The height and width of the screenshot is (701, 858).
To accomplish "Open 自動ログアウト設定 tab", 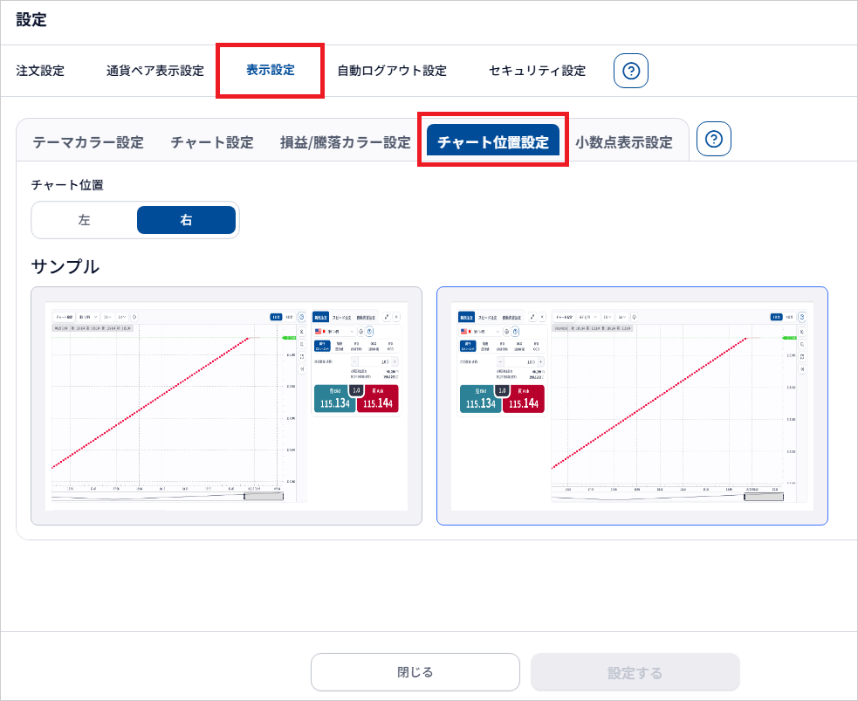I will pyautogui.click(x=392, y=71).
